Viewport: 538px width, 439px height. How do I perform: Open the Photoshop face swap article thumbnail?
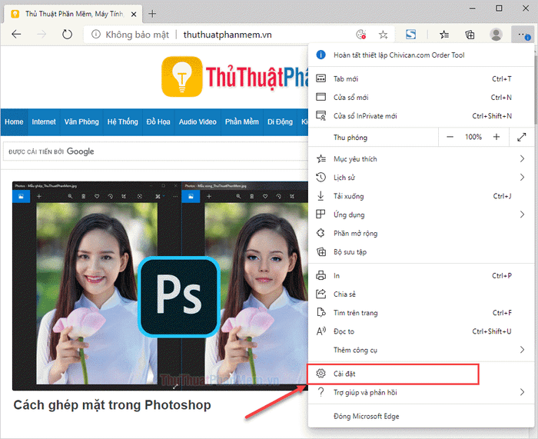(160, 286)
